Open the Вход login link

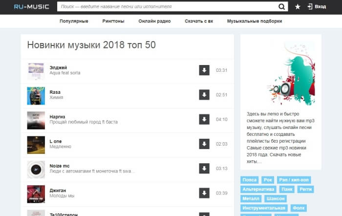point(320,6)
